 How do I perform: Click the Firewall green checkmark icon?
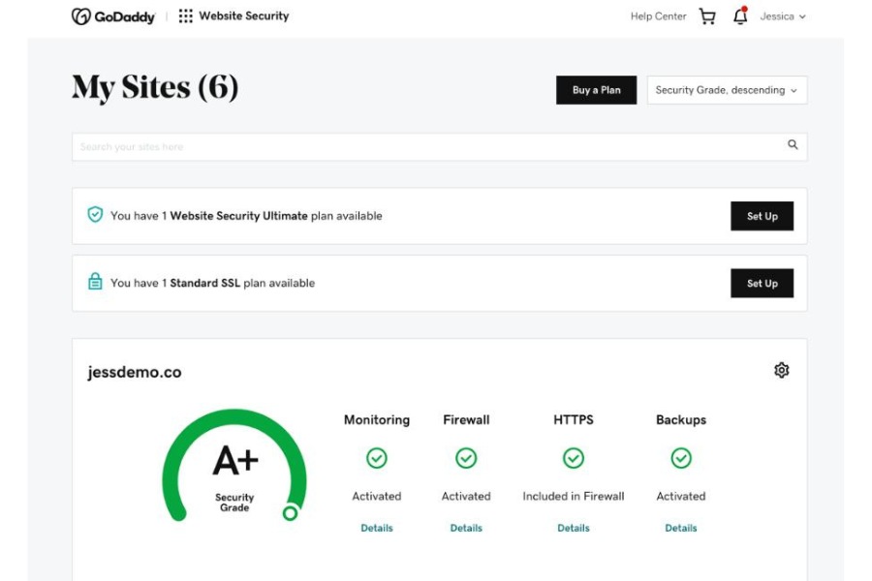[x=466, y=458]
